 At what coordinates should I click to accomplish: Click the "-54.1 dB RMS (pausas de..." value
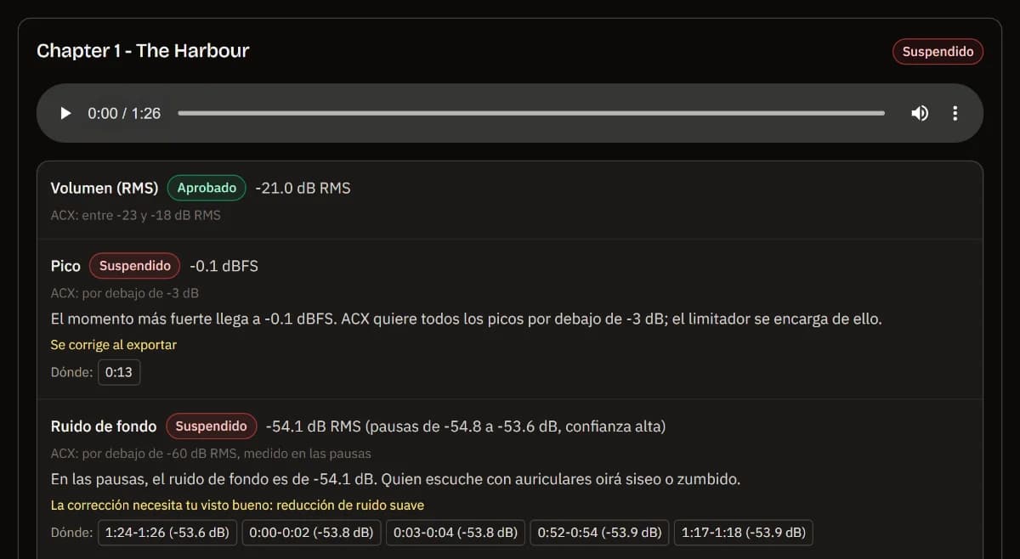[466, 426]
